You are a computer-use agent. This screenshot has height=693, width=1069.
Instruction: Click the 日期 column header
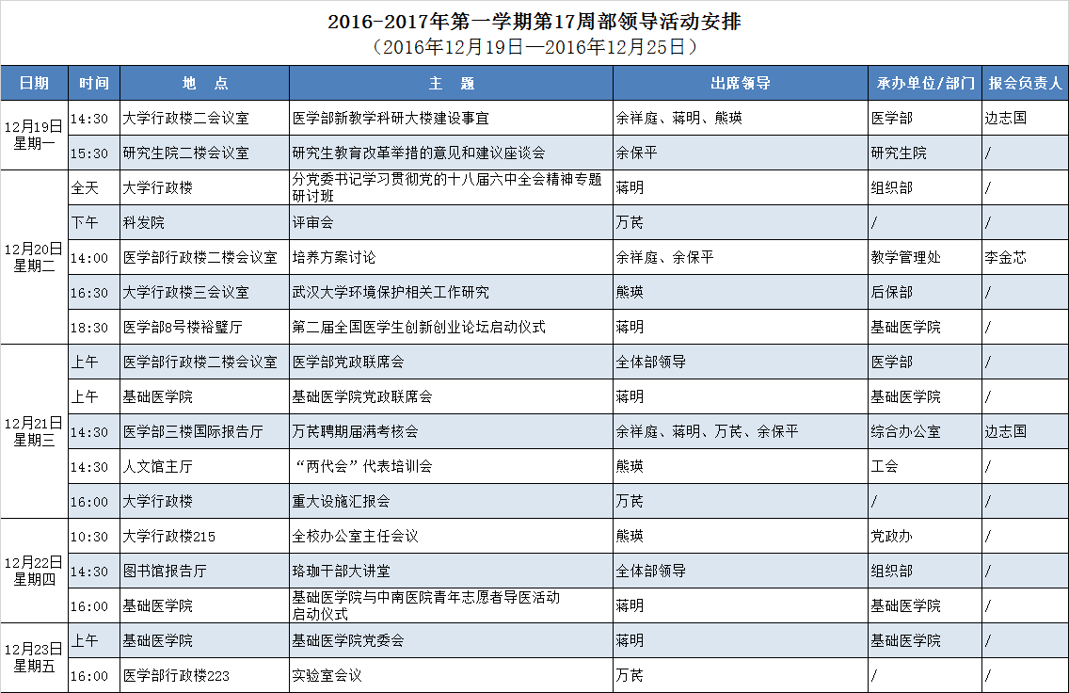(x=34, y=84)
